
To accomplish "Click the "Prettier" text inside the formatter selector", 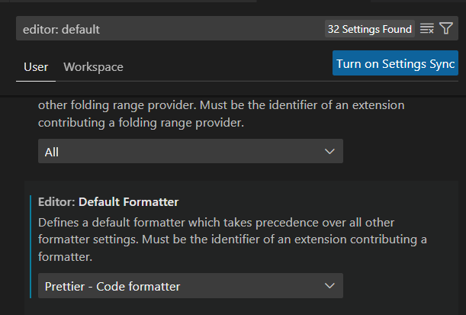I will point(65,287).
